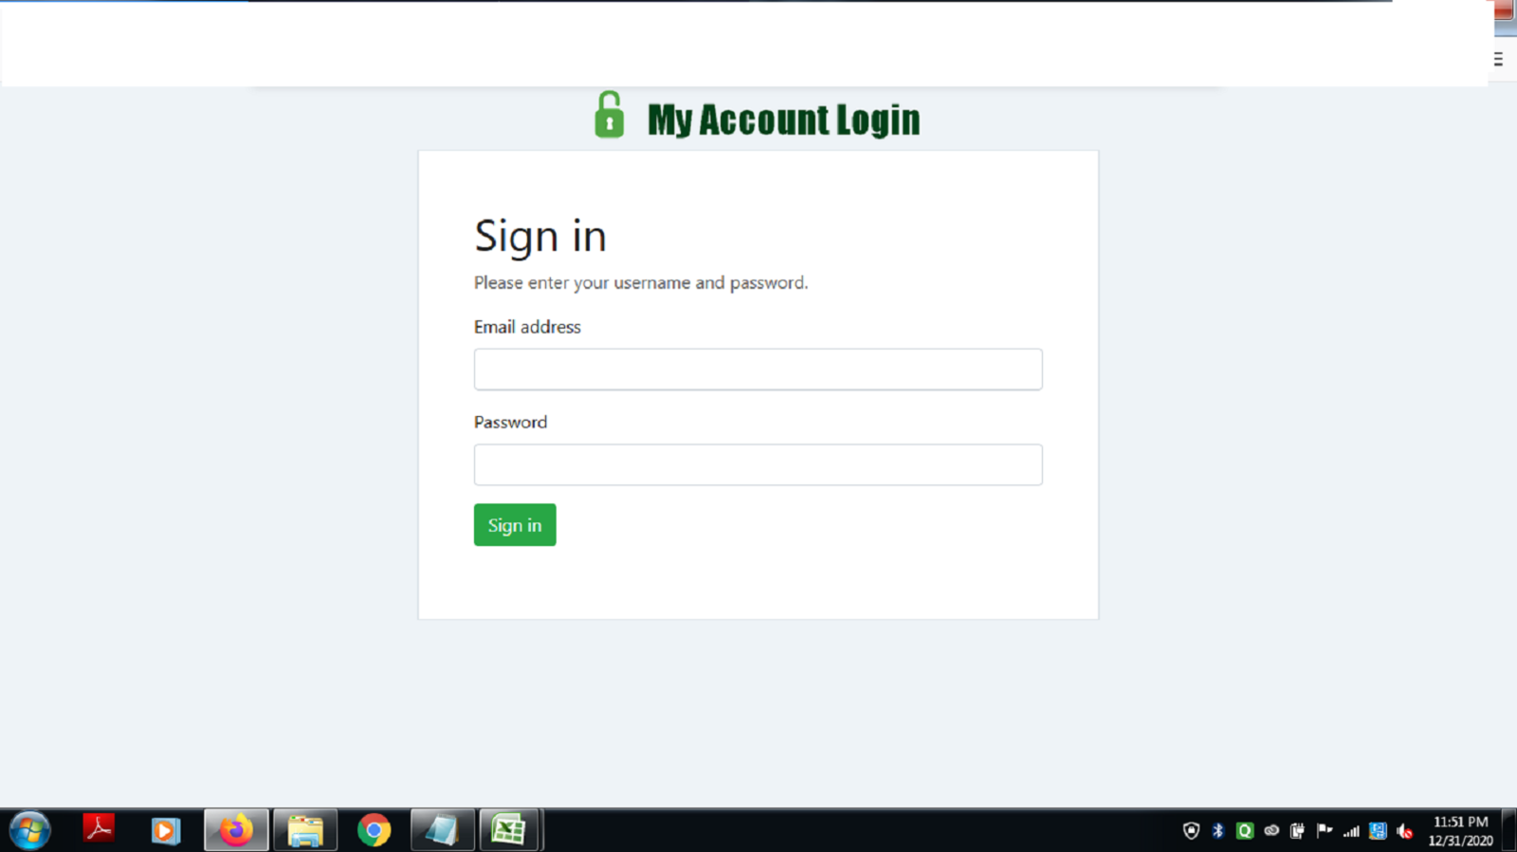Focus the Password input field
The height and width of the screenshot is (852, 1517).
pyautogui.click(x=758, y=465)
